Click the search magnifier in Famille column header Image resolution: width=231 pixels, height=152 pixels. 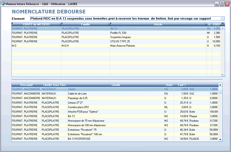click(109, 24)
